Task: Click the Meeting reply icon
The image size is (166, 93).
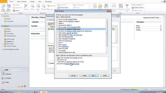Action: (x=51, y=6)
